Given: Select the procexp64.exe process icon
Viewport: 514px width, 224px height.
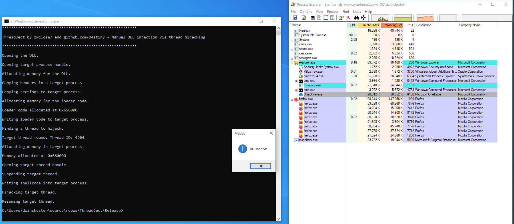Looking at the screenshot, I should coord(301,76).
